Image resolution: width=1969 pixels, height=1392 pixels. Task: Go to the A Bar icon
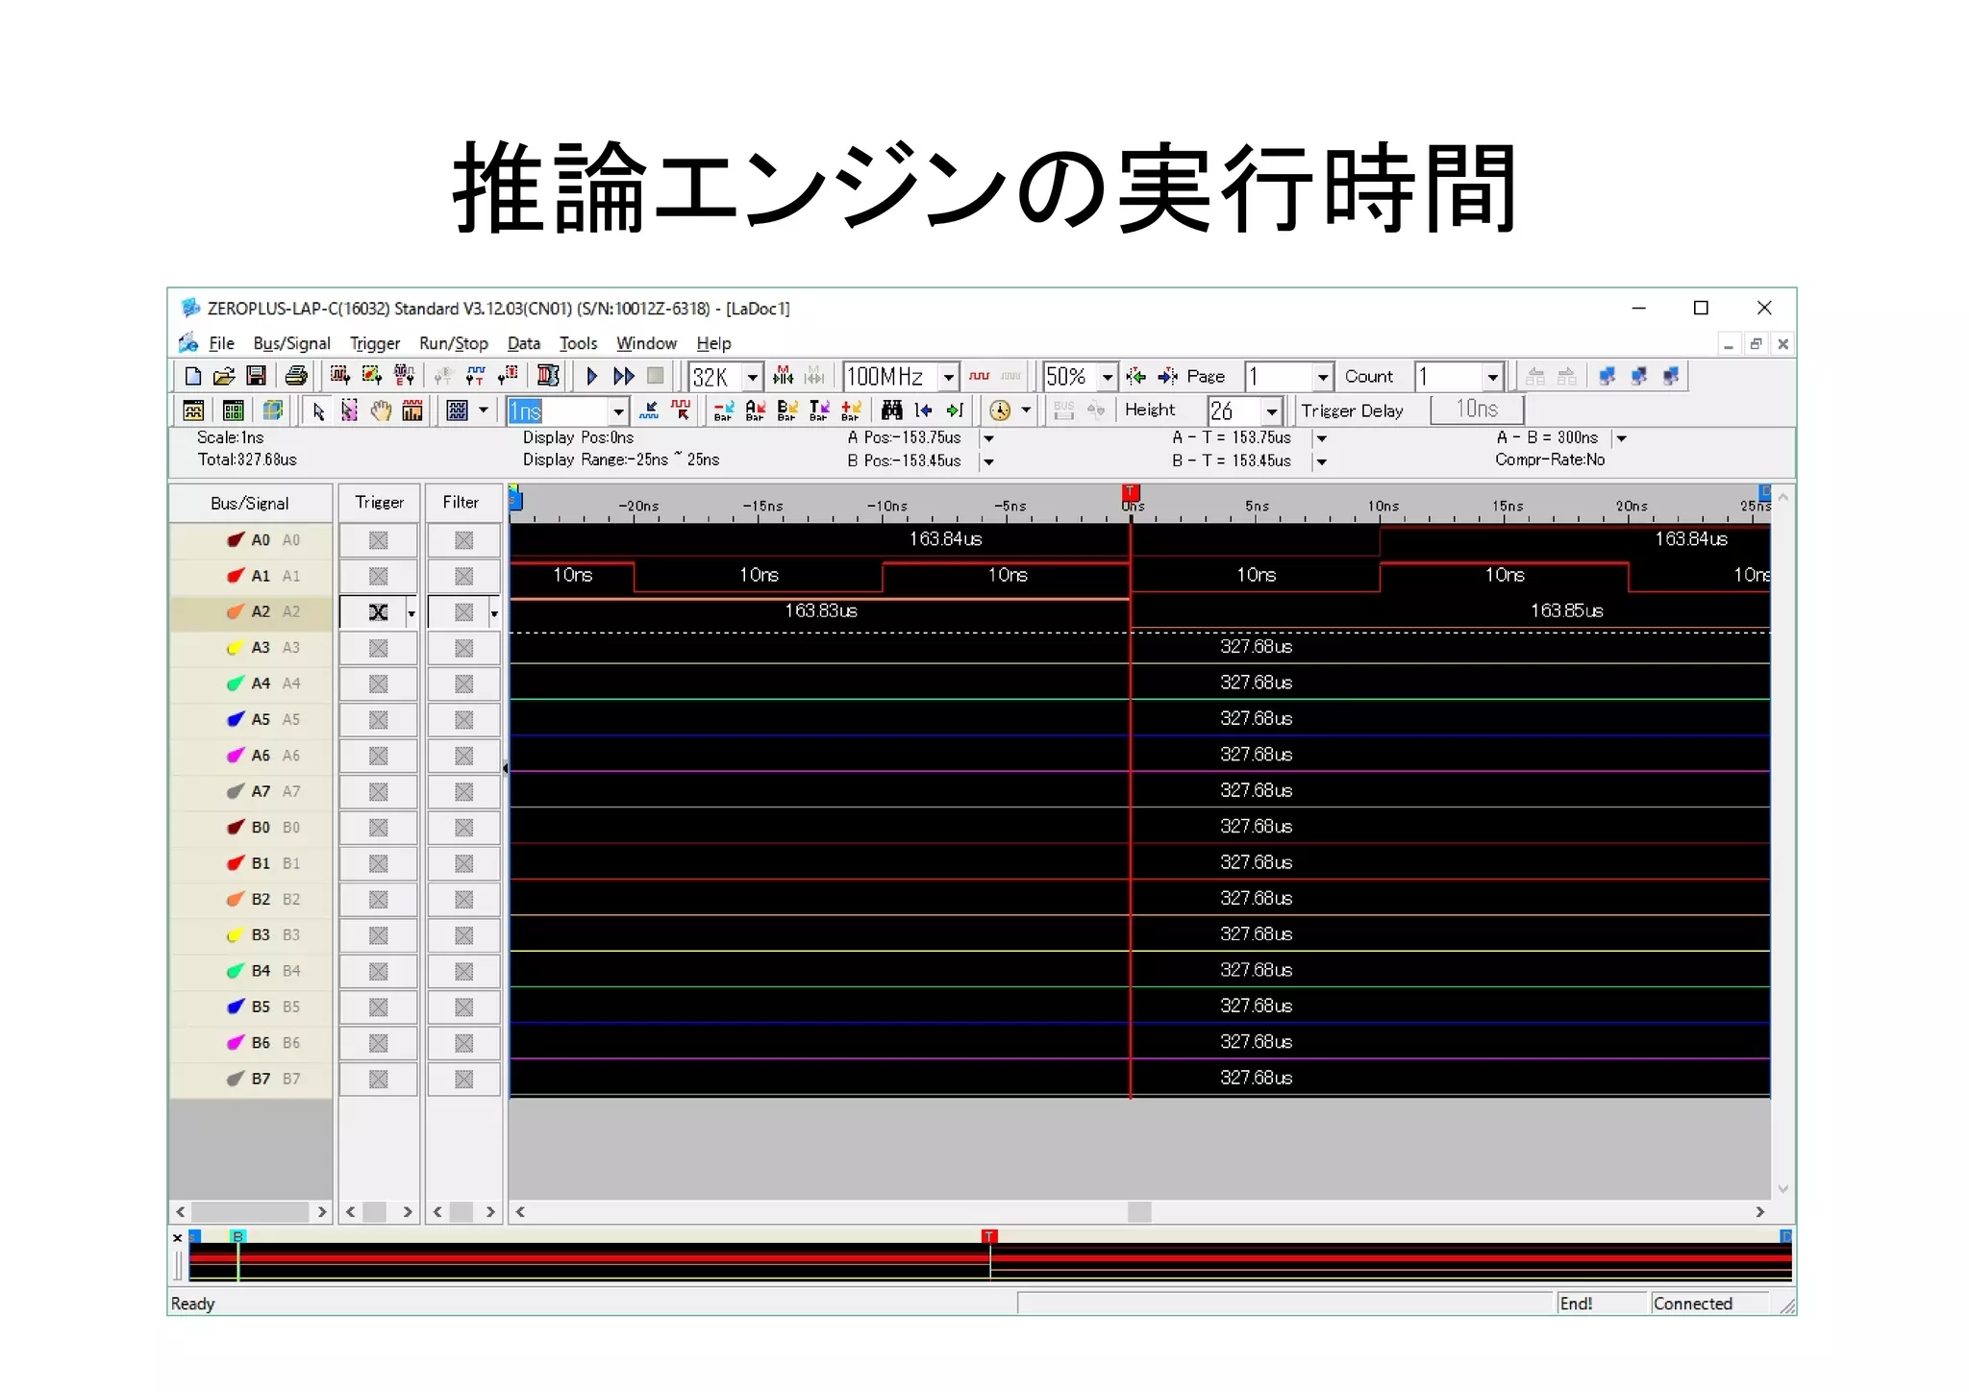tap(756, 411)
